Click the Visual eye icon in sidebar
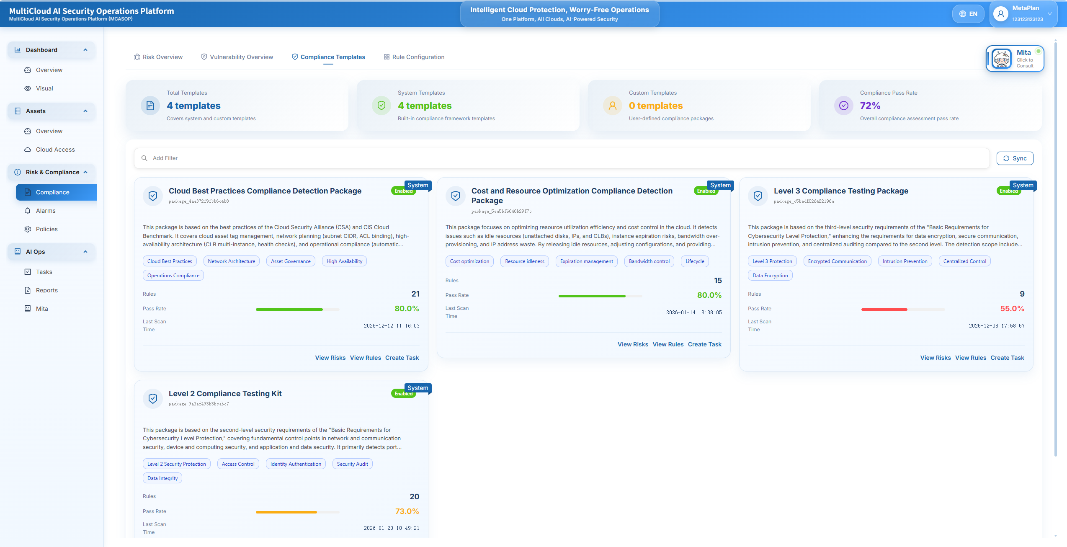 click(x=28, y=88)
